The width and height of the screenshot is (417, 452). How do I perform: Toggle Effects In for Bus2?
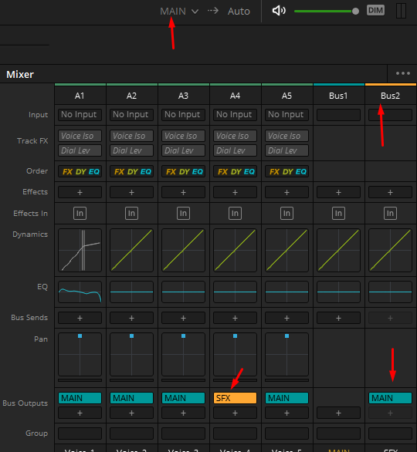click(x=390, y=214)
